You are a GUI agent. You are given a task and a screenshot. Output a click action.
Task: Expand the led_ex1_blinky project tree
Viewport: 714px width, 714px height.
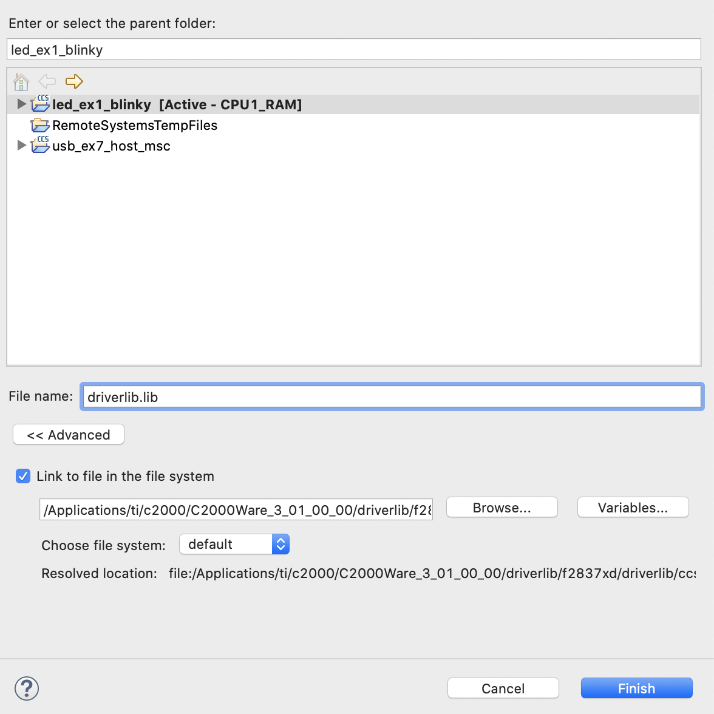pos(21,103)
